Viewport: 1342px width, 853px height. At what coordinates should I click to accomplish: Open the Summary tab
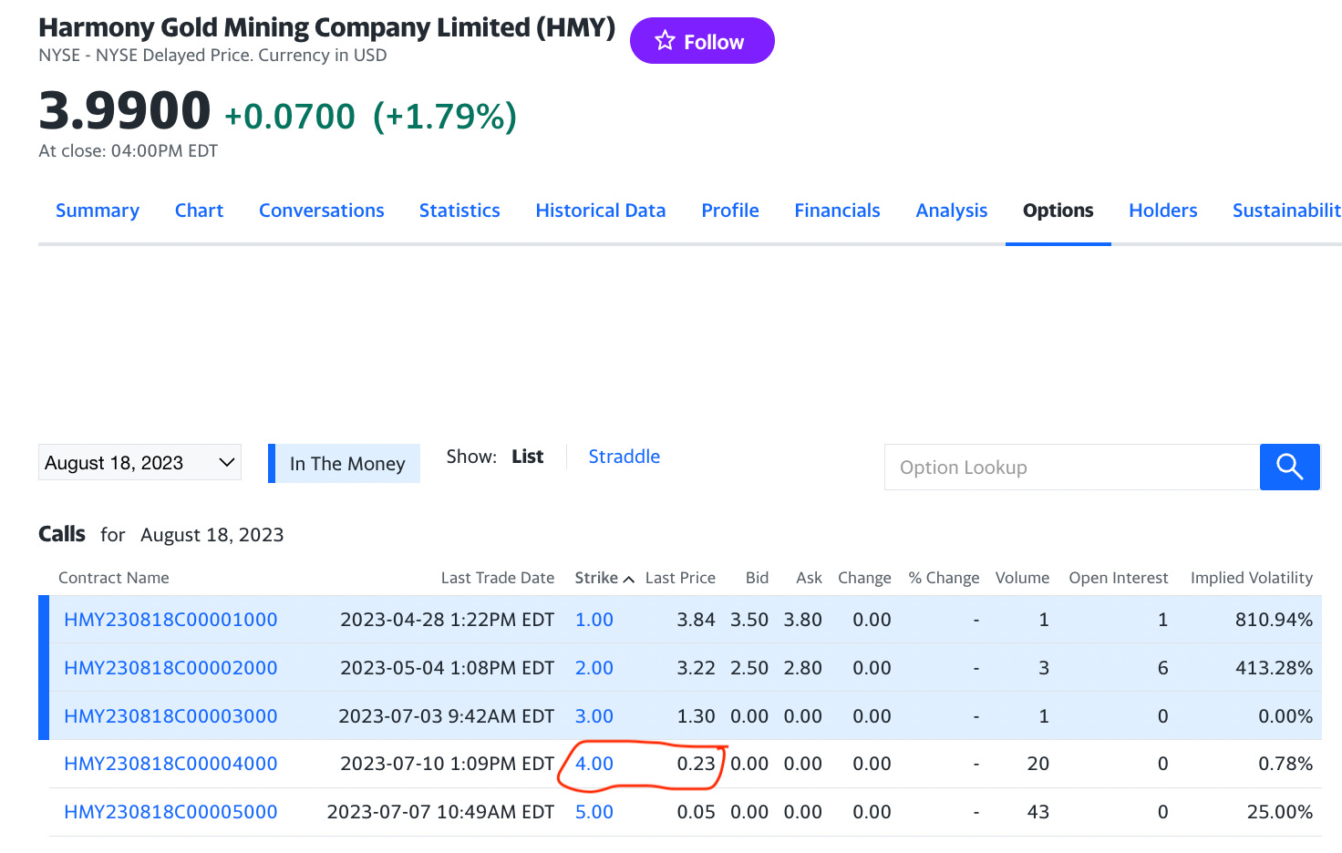tap(98, 211)
